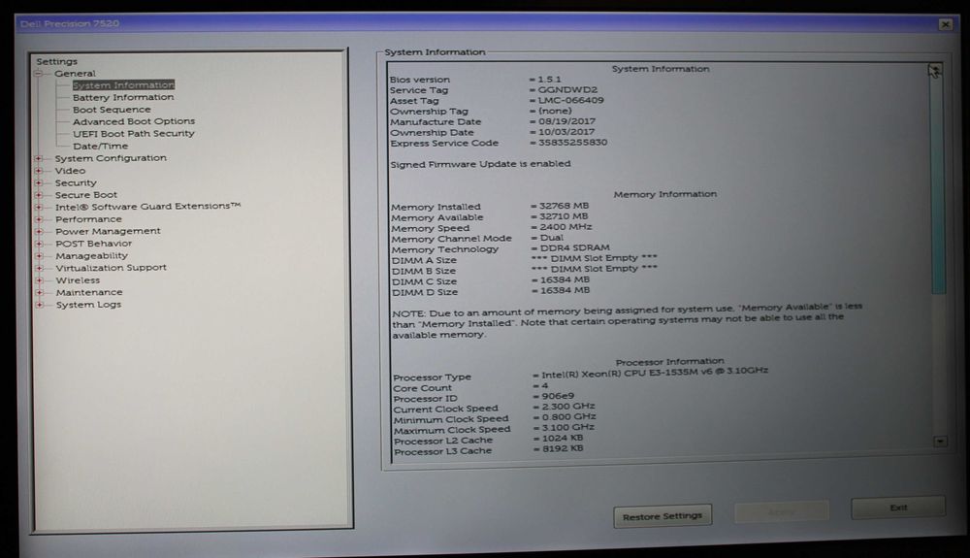970x558 pixels.
Task: Expand the Video settings node
Action: click(x=39, y=171)
